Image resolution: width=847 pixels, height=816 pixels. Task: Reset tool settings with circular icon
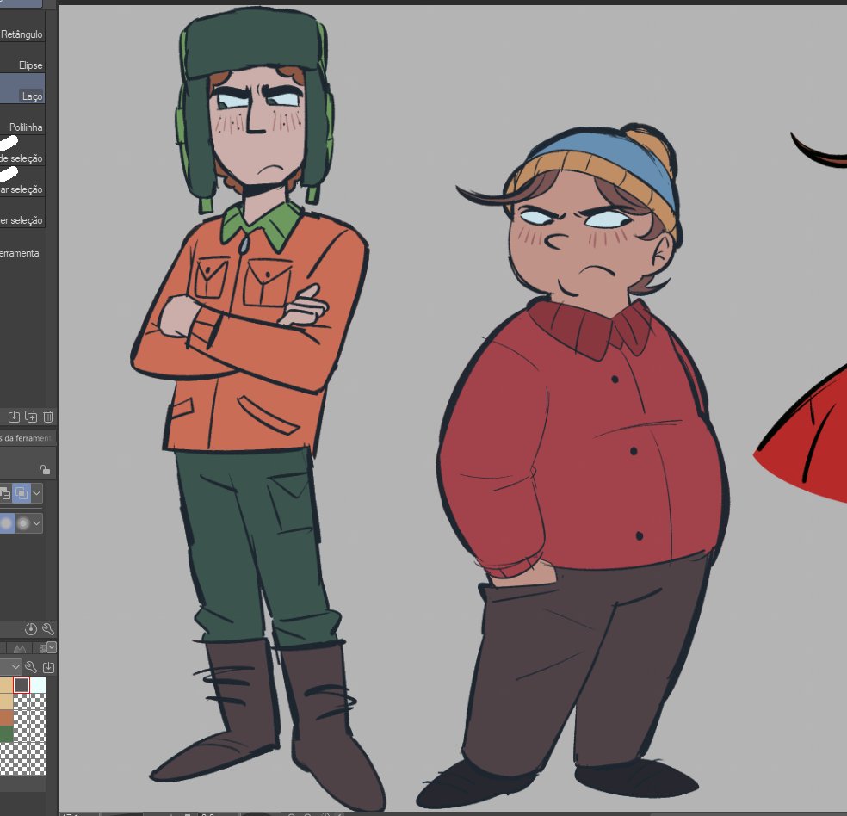[x=31, y=628]
